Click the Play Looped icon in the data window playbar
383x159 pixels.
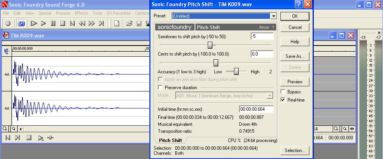50,137
